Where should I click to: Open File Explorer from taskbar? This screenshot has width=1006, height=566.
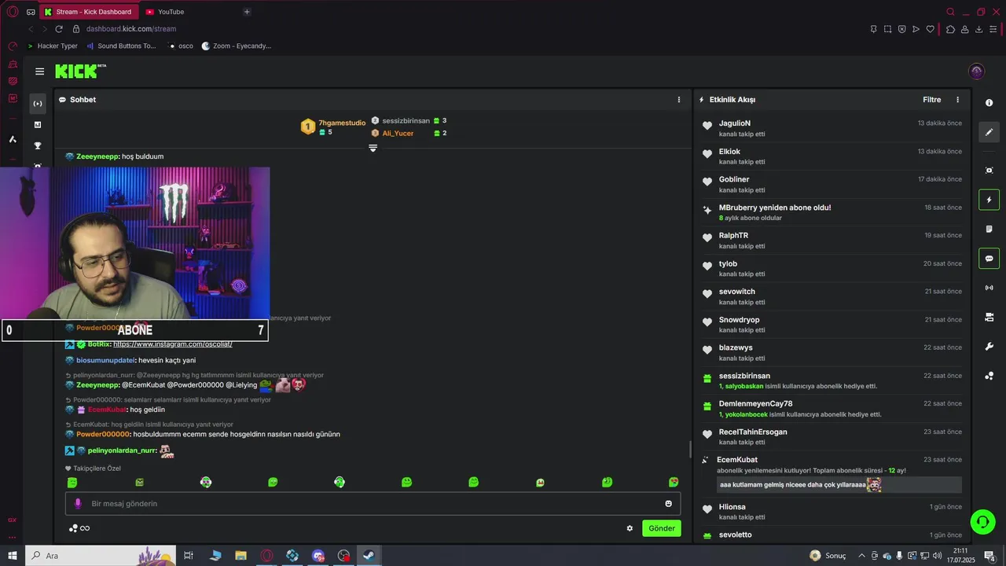[x=240, y=556]
